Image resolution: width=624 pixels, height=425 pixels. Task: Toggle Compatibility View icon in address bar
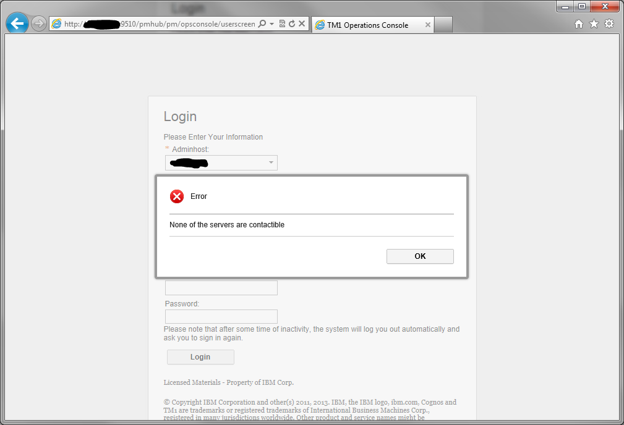(282, 24)
